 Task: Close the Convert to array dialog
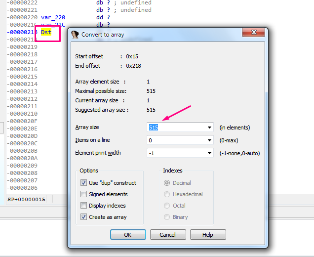click(252, 34)
